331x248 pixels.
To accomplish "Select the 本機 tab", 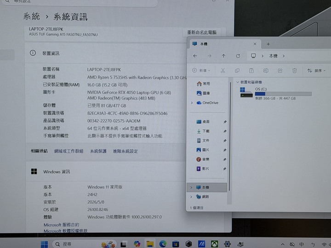I will [225, 44].
